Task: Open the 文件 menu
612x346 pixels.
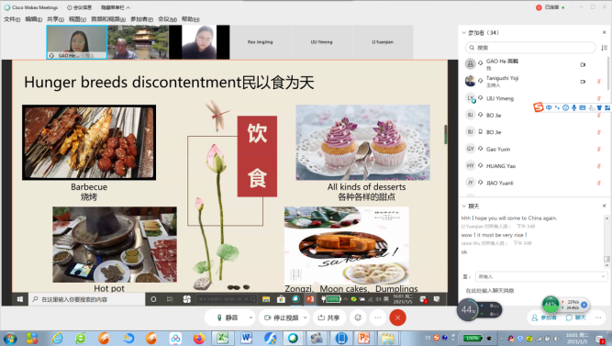Action: pos(12,19)
